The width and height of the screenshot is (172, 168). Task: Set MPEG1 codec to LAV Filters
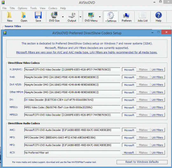pos(157,107)
